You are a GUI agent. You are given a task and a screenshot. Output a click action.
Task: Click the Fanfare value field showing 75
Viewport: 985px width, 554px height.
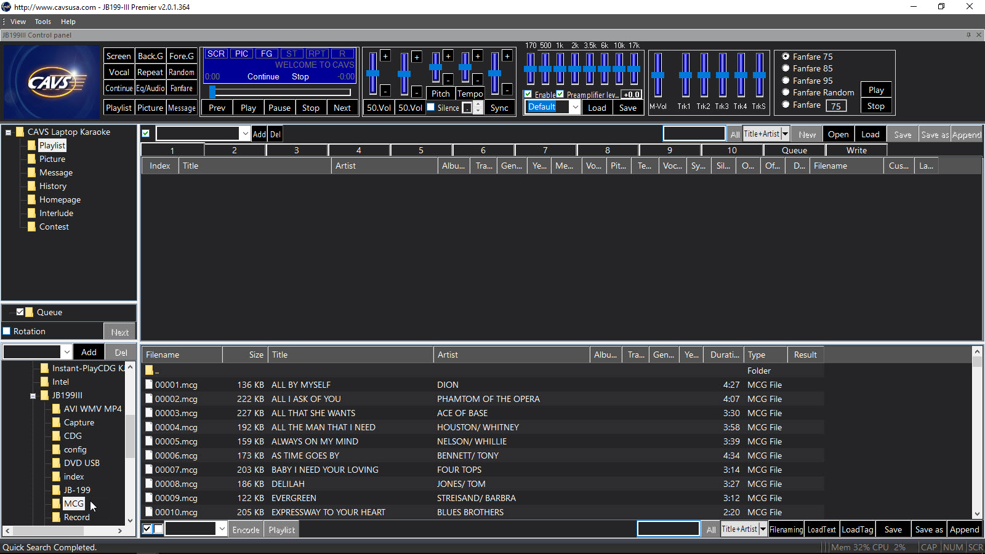(x=836, y=106)
